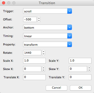The height and width of the screenshot is (93, 94).
Task: Open the Property dropdown set to transform
Action: 48,44
